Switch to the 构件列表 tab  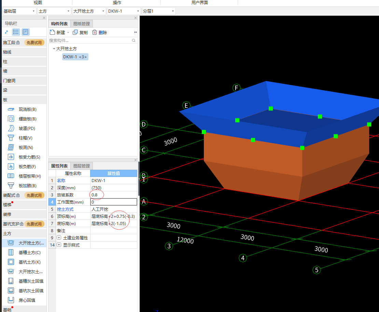(x=59, y=24)
